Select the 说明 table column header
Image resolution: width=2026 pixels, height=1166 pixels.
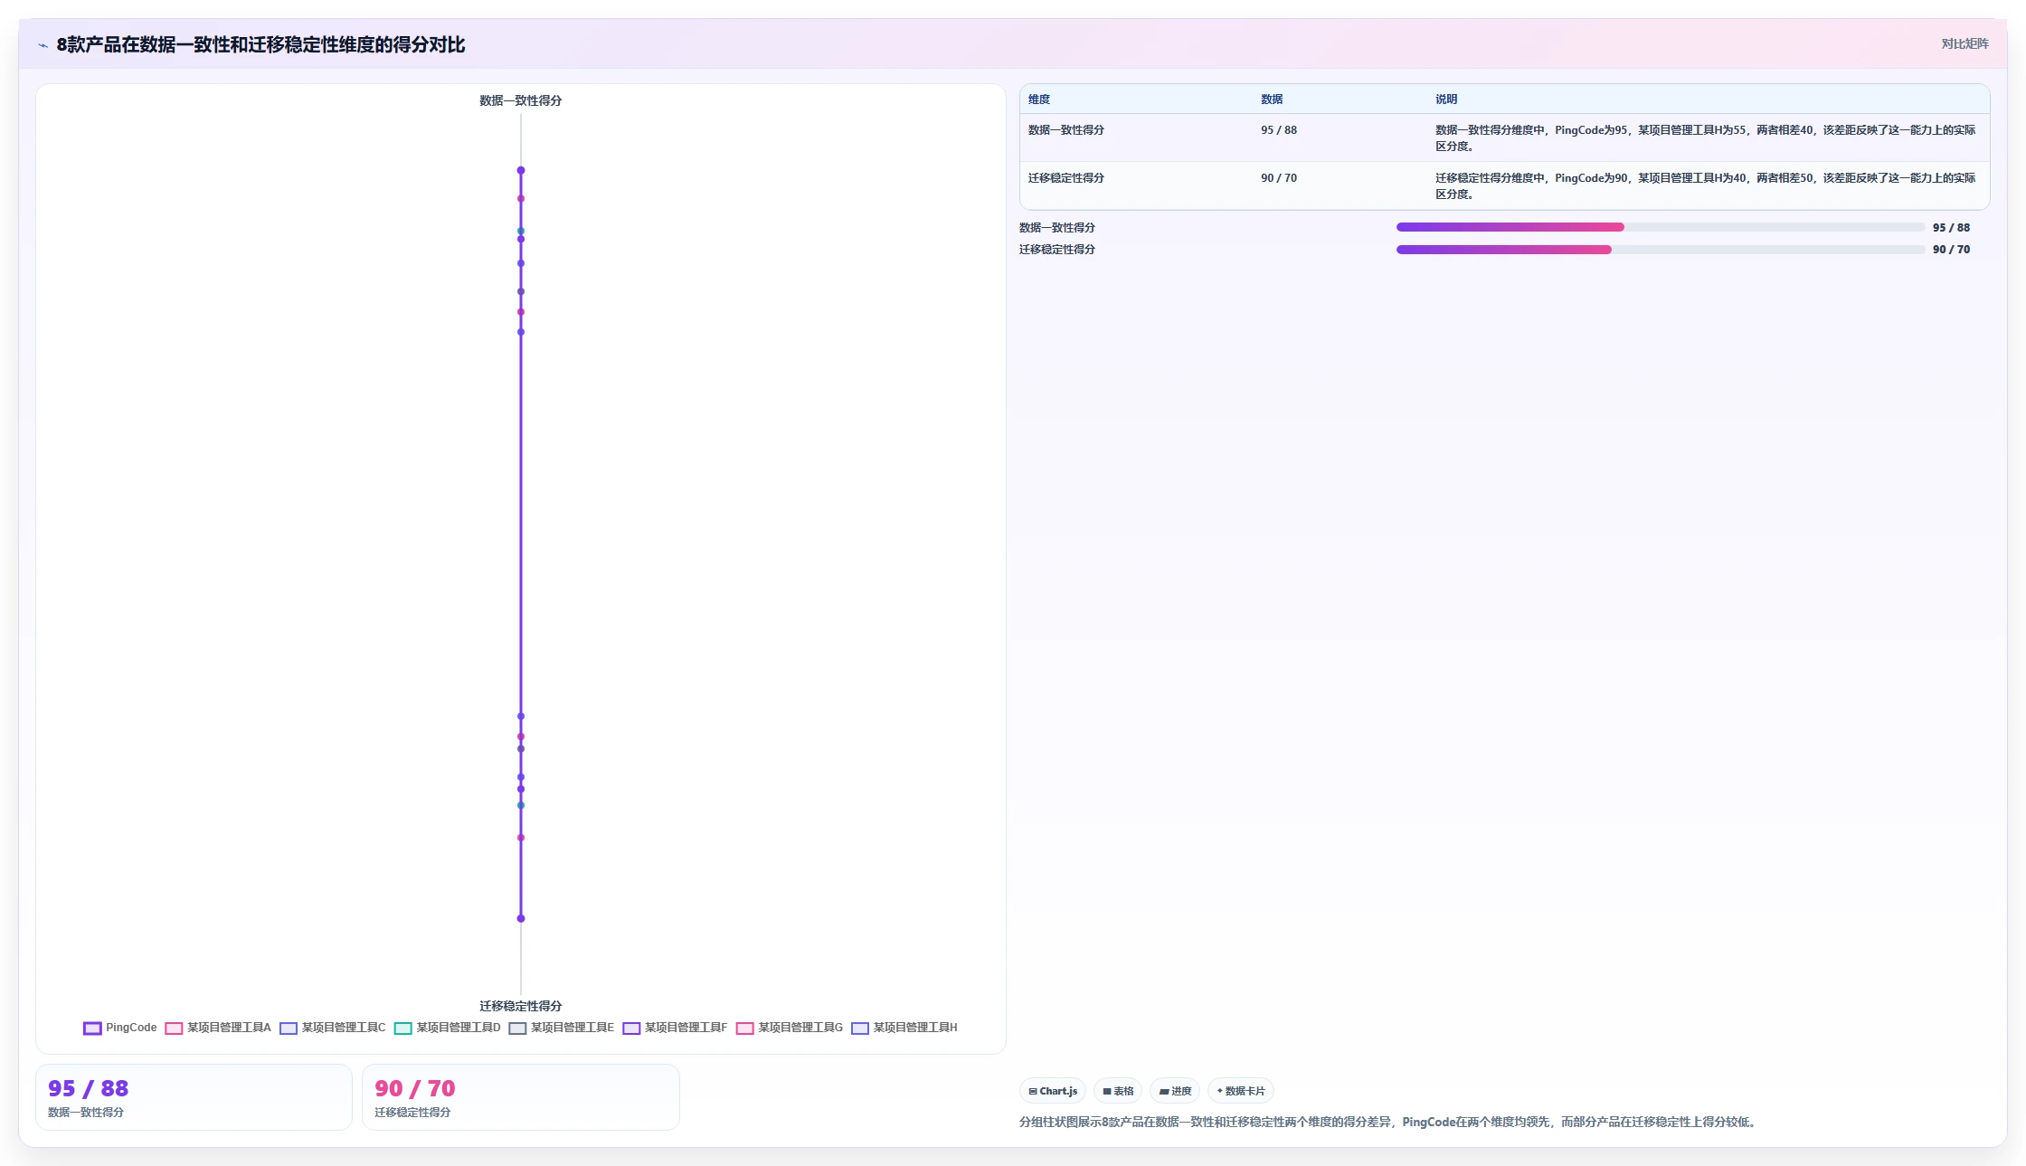[1446, 100]
